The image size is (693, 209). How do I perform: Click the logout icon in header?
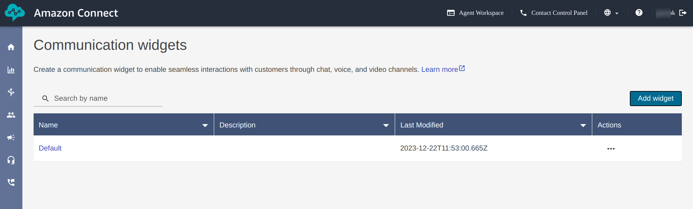(683, 13)
